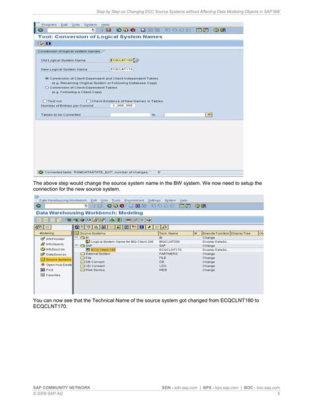Screen dimensions: 313x405
Task: Click the blue Information icon beside Execute
Action: point(49,44)
